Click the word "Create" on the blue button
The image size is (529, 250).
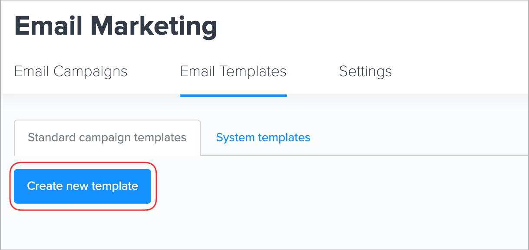[45, 186]
